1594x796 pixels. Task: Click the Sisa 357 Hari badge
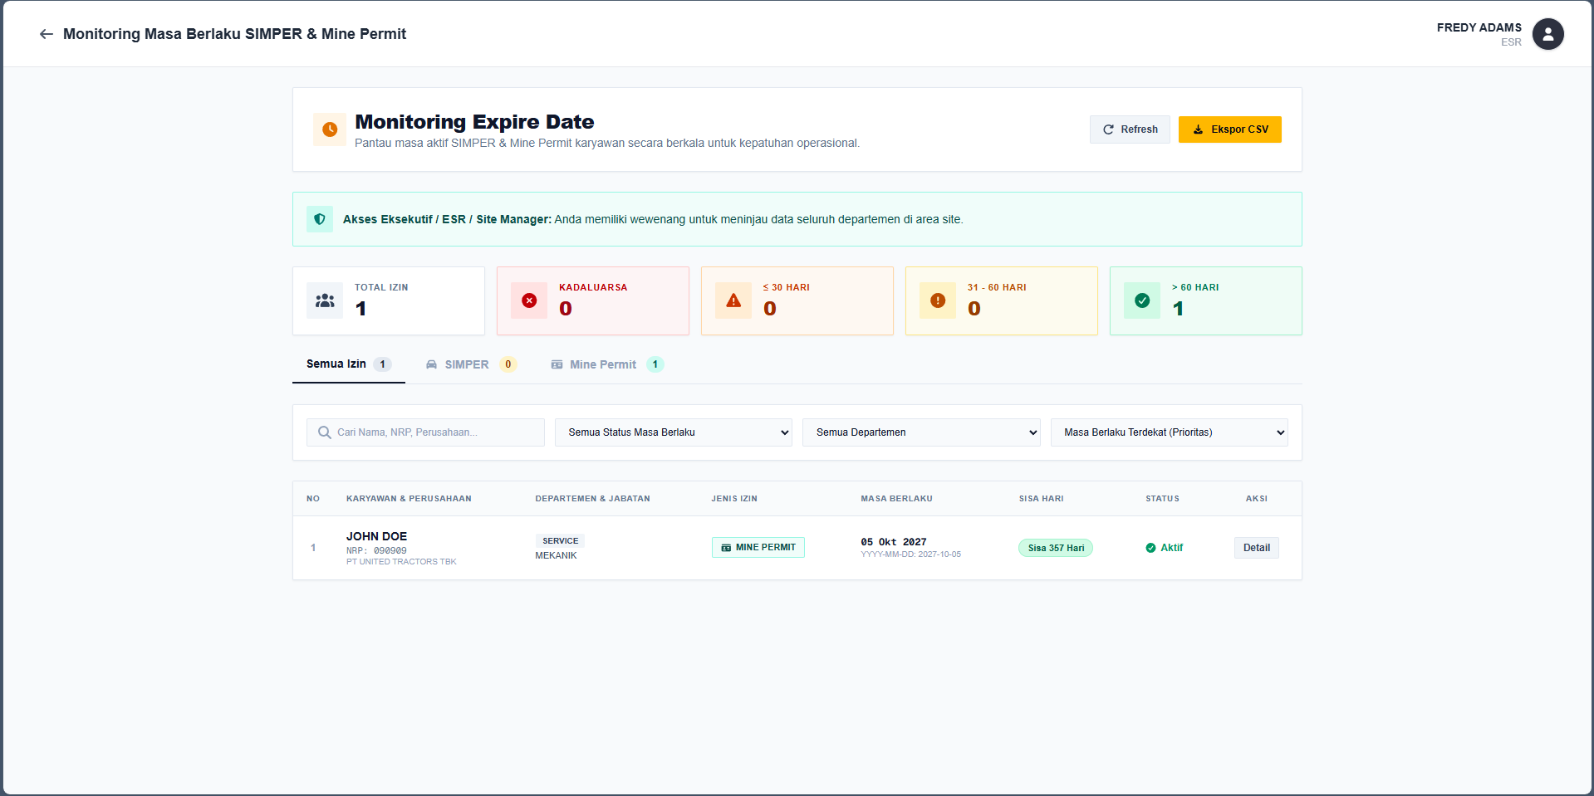(1056, 548)
